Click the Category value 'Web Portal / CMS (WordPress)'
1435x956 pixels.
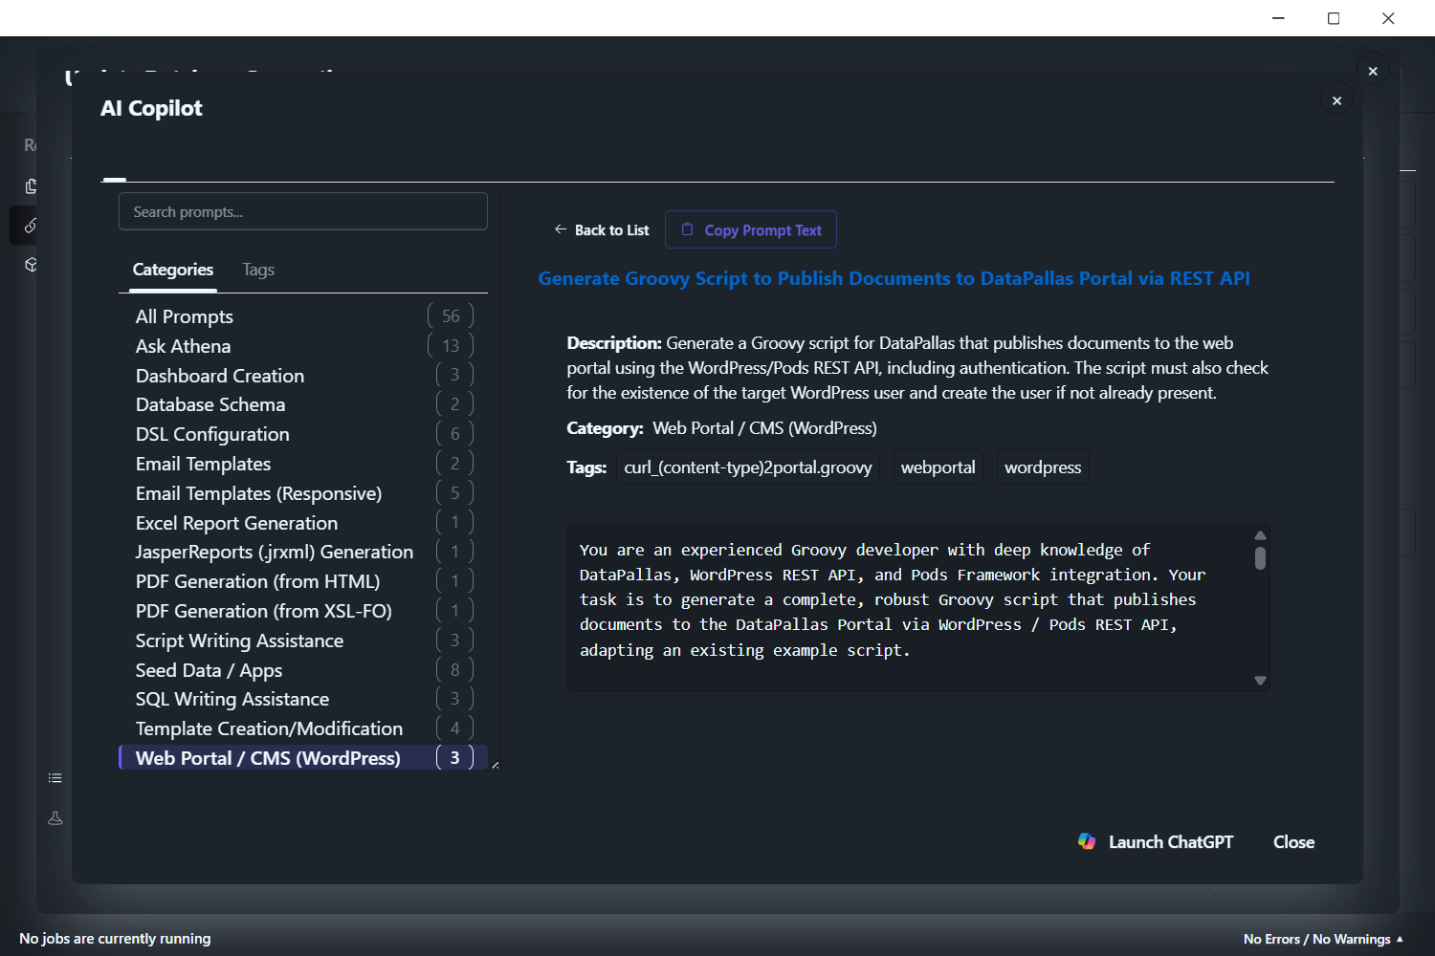tap(764, 428)
